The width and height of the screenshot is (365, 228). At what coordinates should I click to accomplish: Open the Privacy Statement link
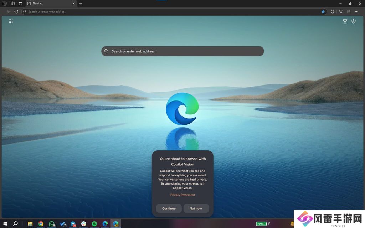click(x=182, y=195)
